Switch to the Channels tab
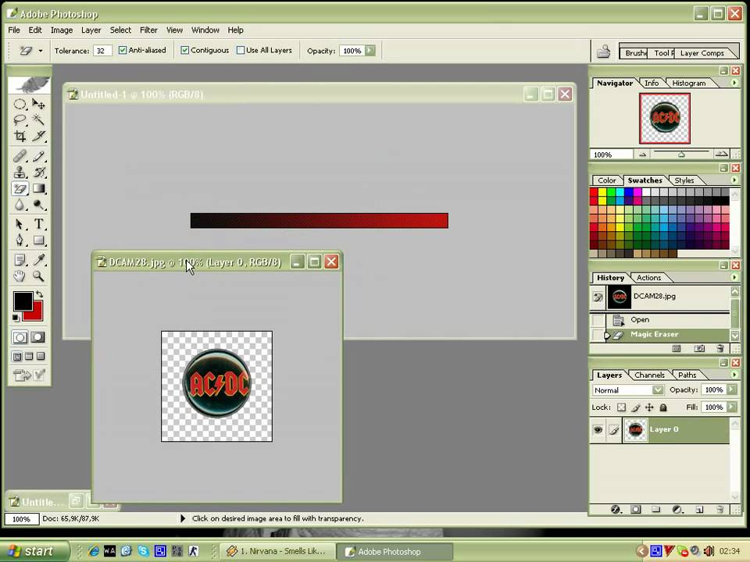 tap(649, 375)
